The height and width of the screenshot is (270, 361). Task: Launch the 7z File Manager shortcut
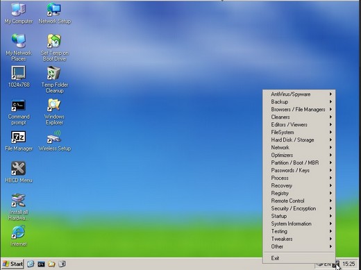[x=19, y=141]
